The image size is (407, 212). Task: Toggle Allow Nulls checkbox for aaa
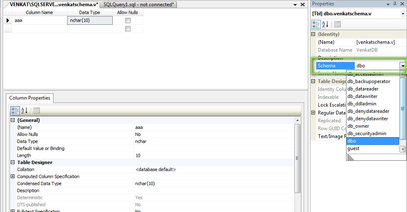pyautogui.click(x=128, y=20)
